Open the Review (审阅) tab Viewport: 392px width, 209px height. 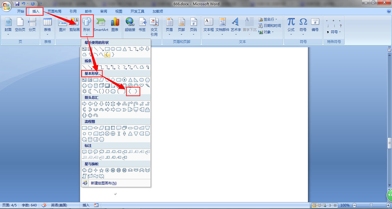click(x=104, y=11)
